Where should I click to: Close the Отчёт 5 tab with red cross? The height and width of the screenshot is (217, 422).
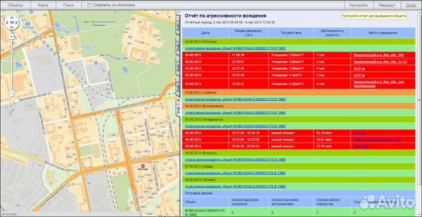tap(178, 100)
